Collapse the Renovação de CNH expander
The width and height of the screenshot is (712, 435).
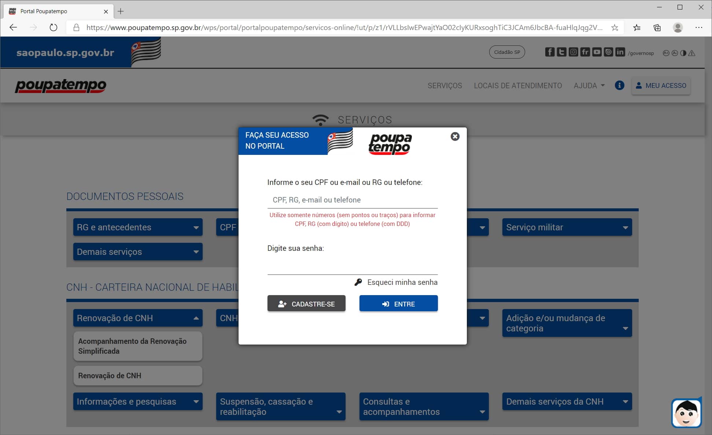point(138,318)
